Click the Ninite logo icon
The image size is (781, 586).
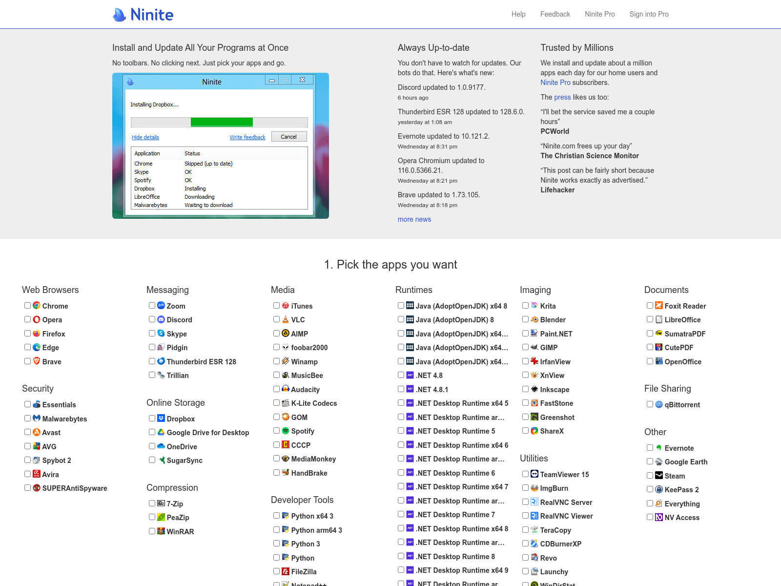[x=120, y=15]
